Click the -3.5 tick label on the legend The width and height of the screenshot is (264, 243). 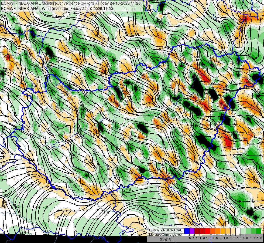(205, 238)
